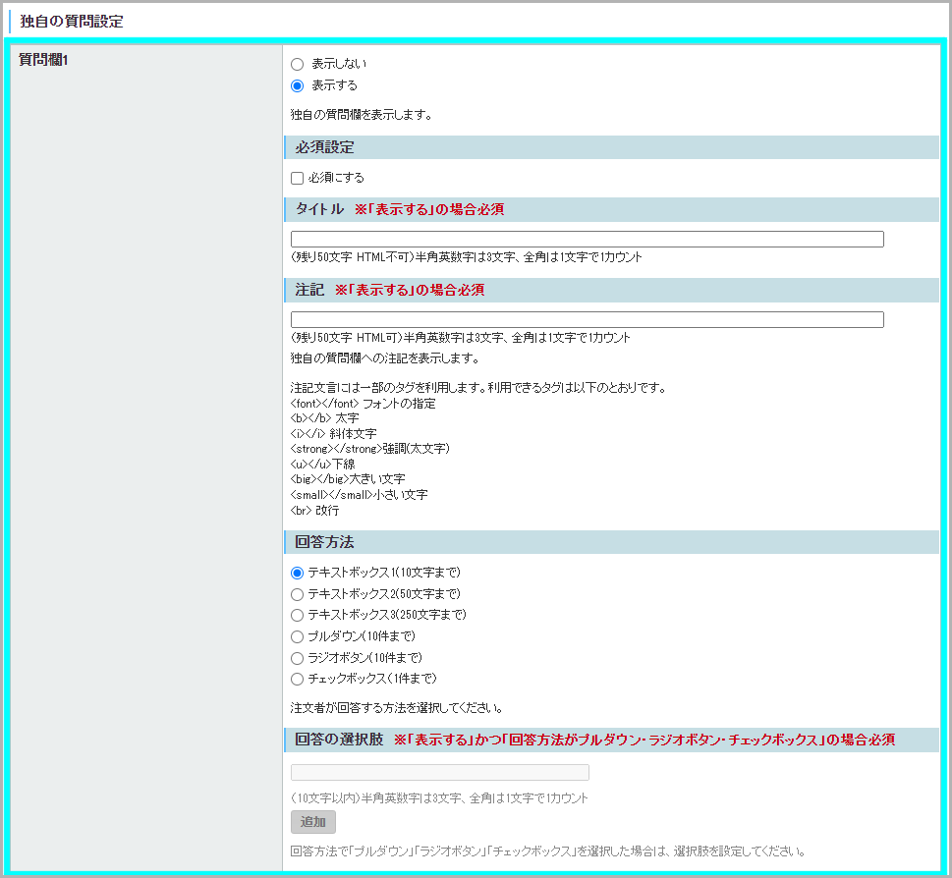Image resolution: width=952 pixels, height=878 pixels.
Task: Tick the 必須にする checkbox
Action: click(x=297, y=178)
